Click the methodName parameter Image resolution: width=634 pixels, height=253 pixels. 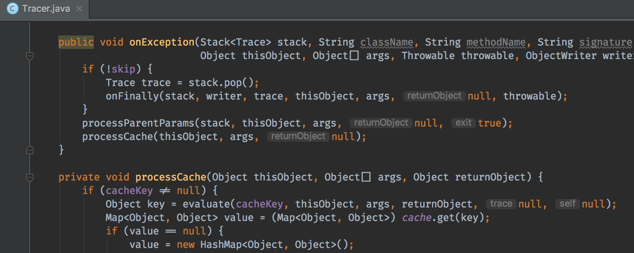496,42
